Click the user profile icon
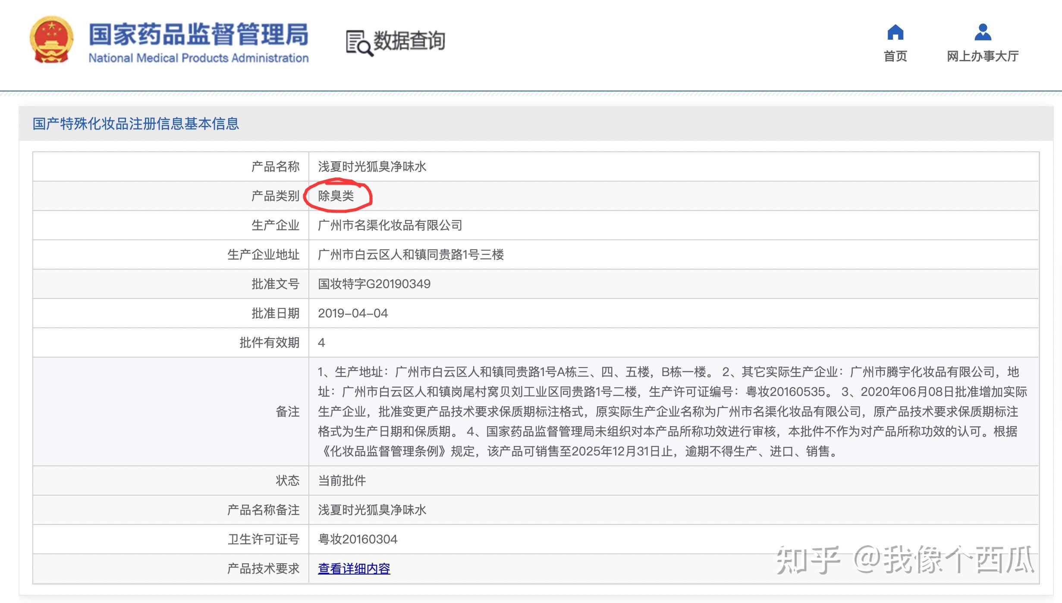 (x=983, y=32)
